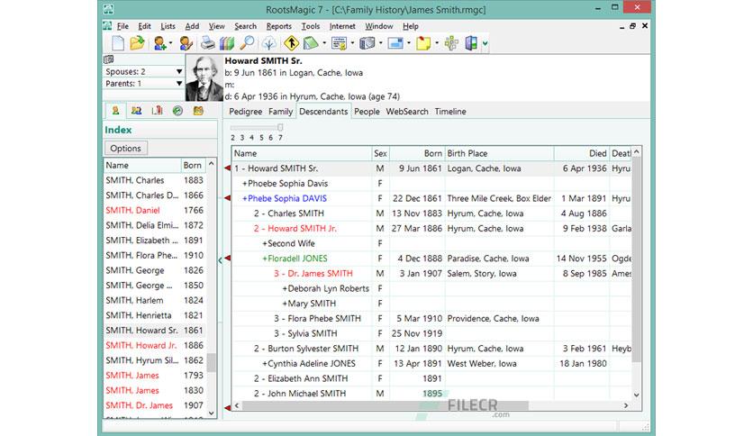Click the Add Person toolbar icon
The width and height of the screenshot is (753, 436).
point(160,43)
